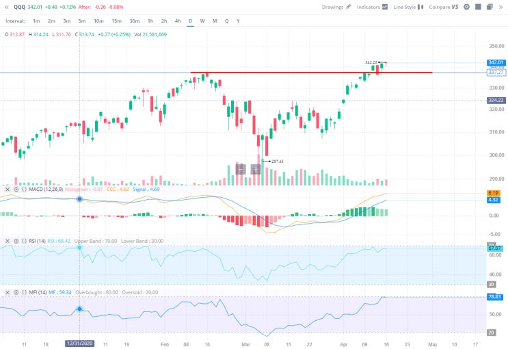Click the 12/31/2020 crosshair date label
The image size is (508, 349).
[x=80, y=343]
